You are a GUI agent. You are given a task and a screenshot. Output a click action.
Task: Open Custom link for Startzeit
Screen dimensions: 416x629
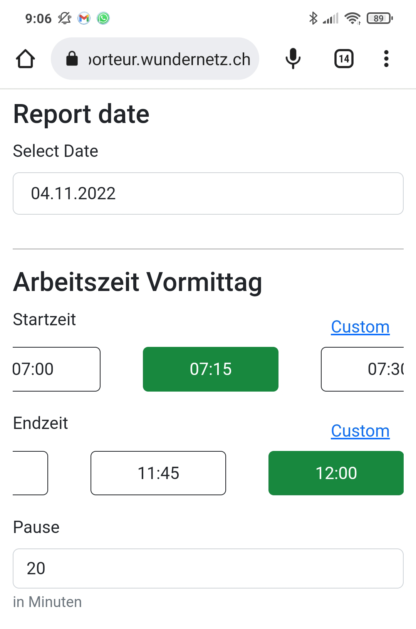click(x=360, y=327)
